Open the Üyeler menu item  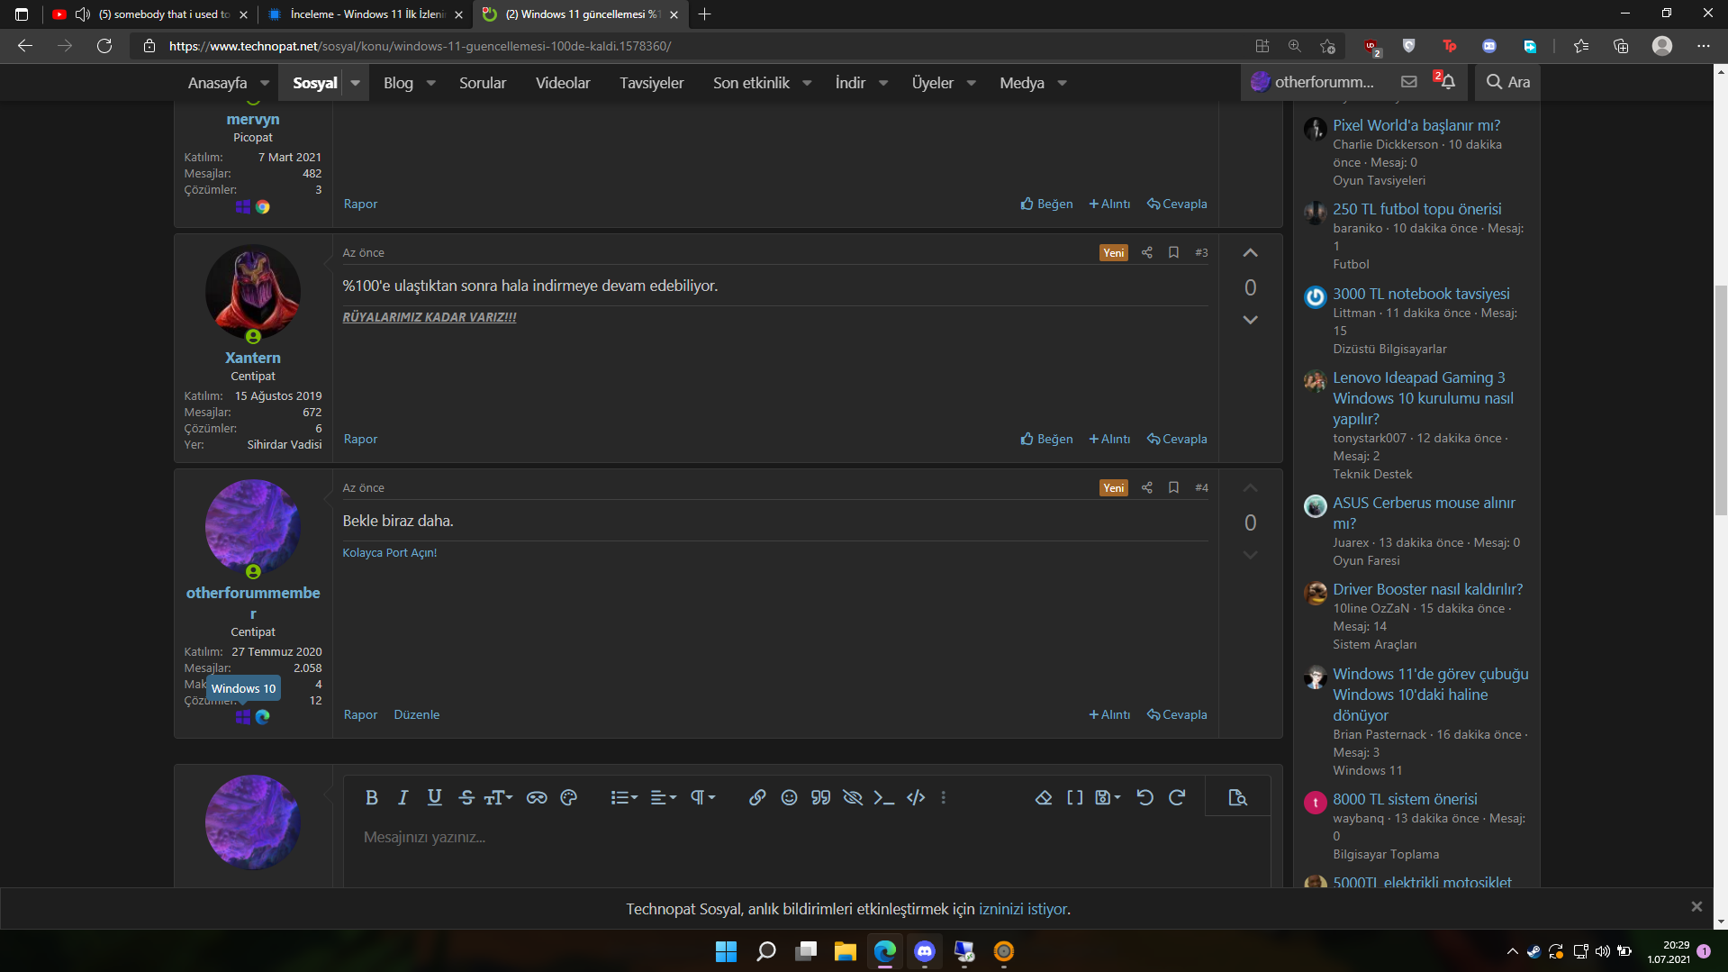(932, 83)
